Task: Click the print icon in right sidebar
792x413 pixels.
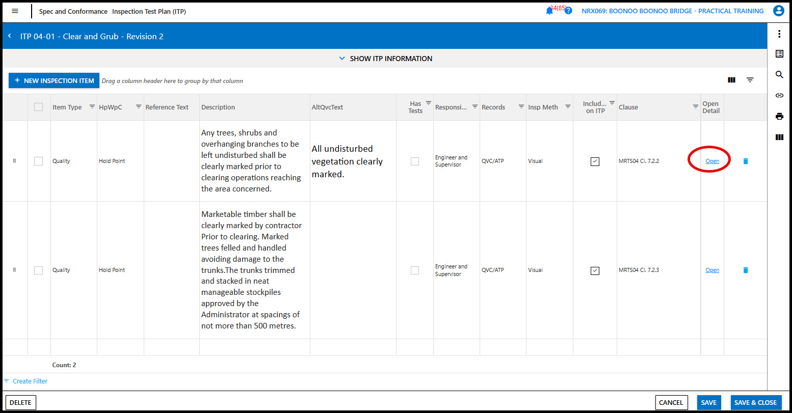Action: coord(779,116)
